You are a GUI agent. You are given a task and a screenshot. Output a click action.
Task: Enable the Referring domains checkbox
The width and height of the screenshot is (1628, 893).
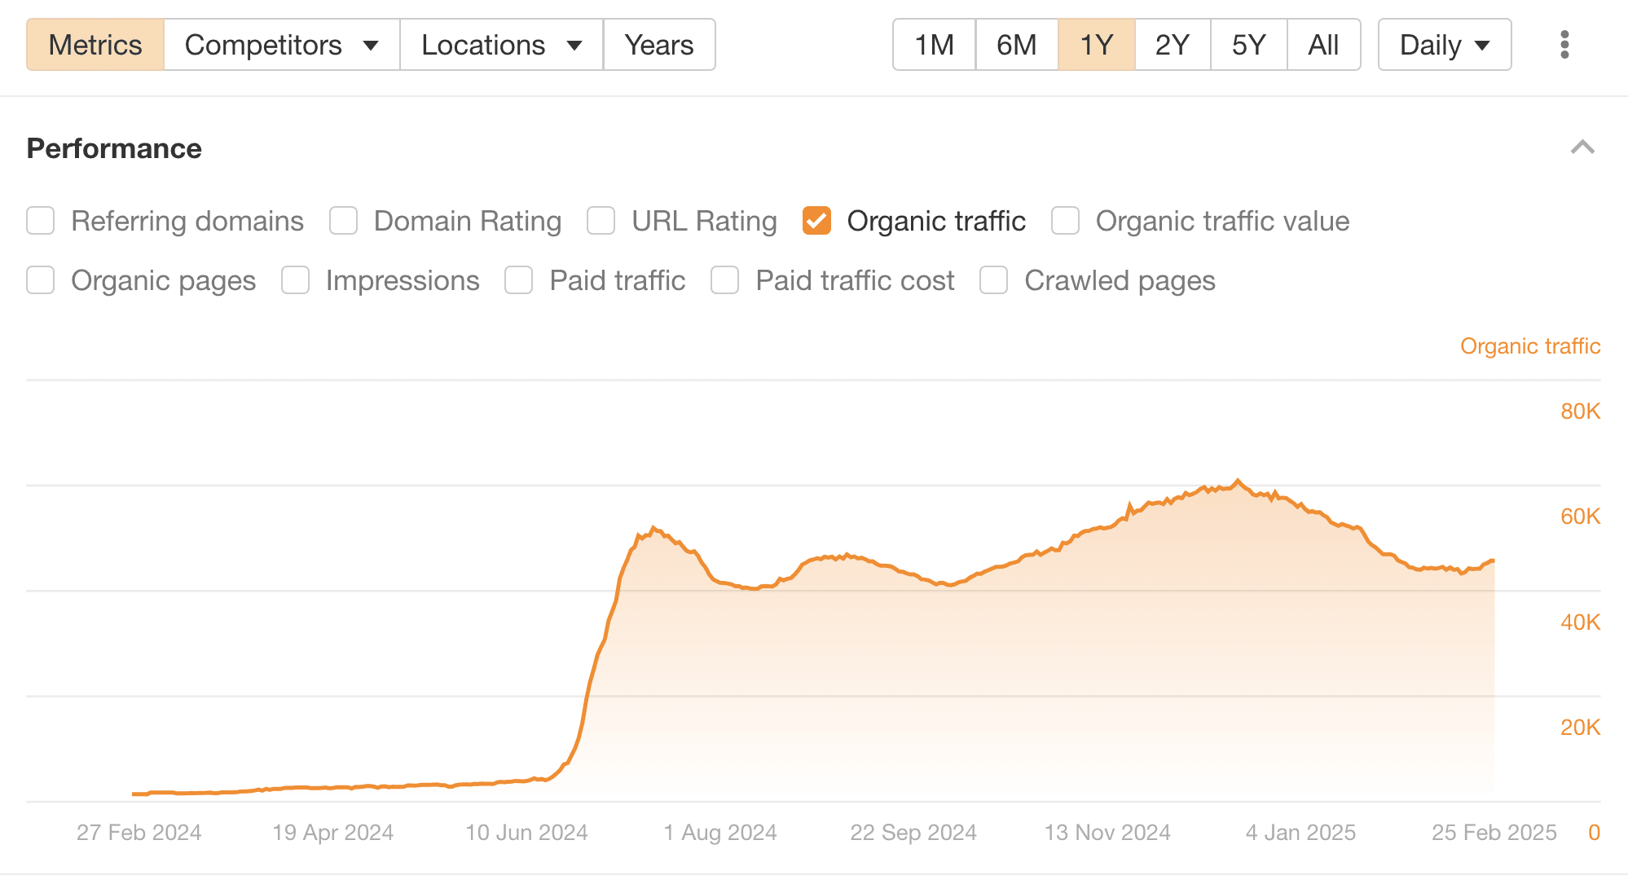tap(41, 221)
